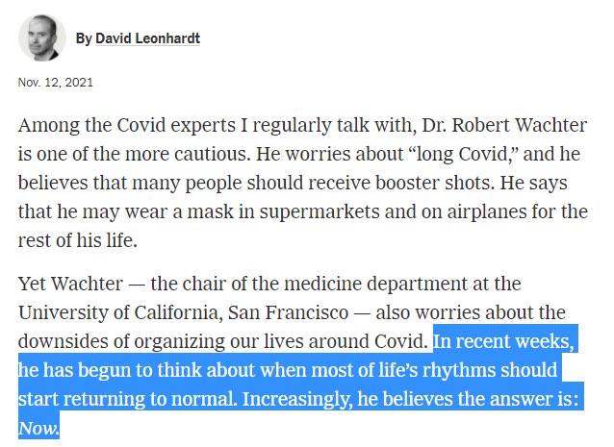
Task: Click the word "By" before author name
Action: click(x=84, y=38)
